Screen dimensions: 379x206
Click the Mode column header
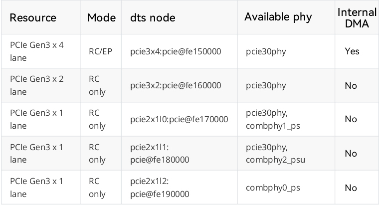click(x=102, y=17)
